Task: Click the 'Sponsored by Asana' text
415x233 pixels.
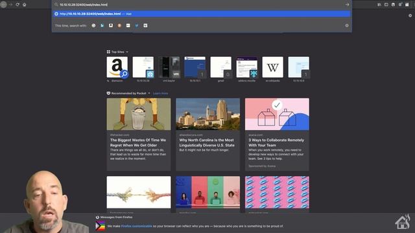Action: (262, 166)
